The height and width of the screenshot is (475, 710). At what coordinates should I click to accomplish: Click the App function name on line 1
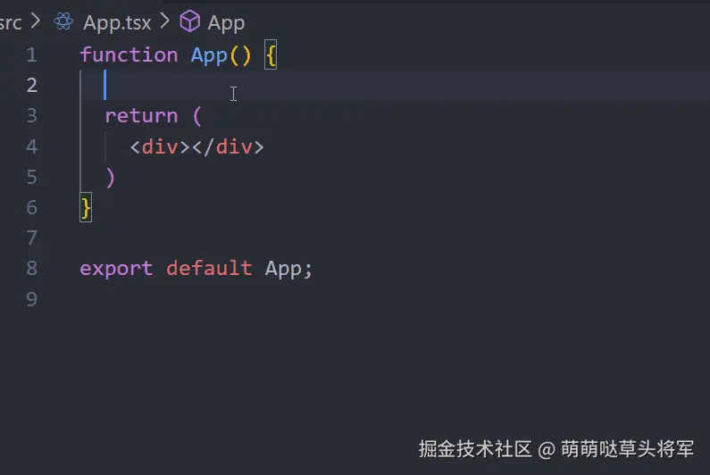209,54
